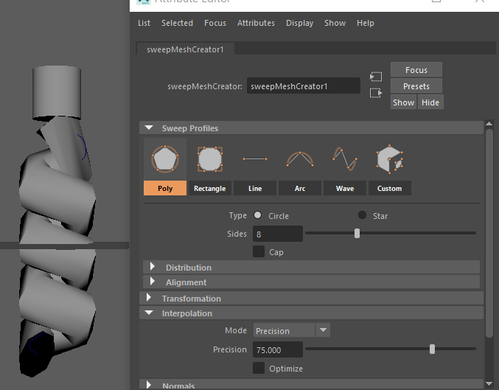Select the Circle type radio button
499x390 pixels.
pos(257,215)
